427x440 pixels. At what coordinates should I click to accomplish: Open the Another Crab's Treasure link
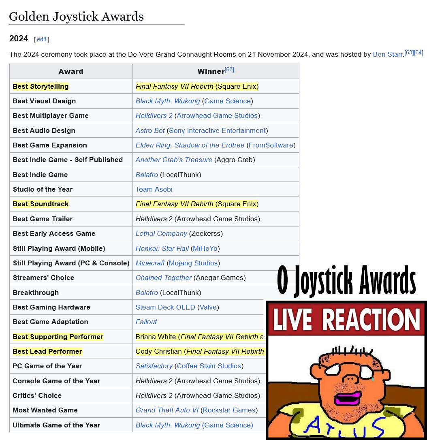174,160
